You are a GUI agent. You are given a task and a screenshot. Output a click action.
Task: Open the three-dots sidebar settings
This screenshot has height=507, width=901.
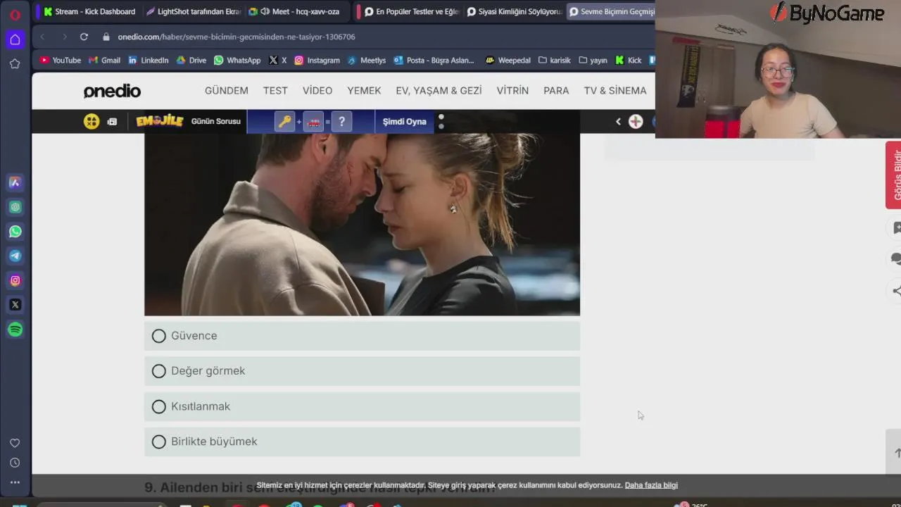coord(15,482)
